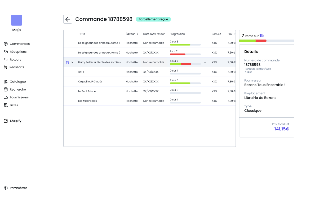The width and height of the screenshot is (319, 203).
Task: Click the Réassorts cart icon in sidebar
Action: point(6,67)
